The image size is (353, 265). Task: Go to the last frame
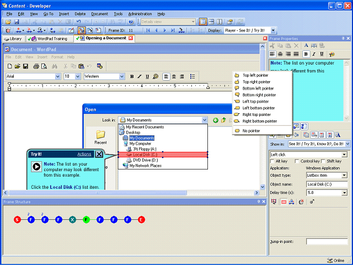pos(173,30)
